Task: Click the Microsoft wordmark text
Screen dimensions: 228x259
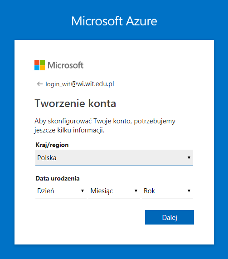Action: pyautogui.click(x=66, y=65)
